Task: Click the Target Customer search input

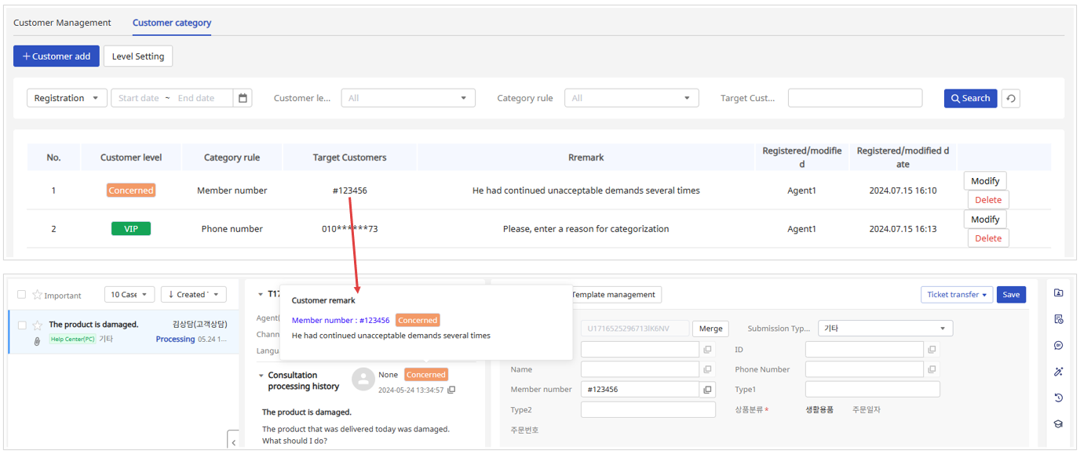Action: click(x=855, y=98)
